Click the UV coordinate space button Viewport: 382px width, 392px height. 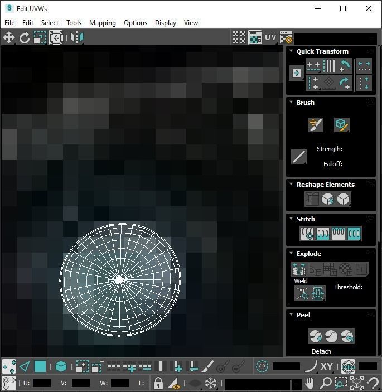(x=270, y=37)
